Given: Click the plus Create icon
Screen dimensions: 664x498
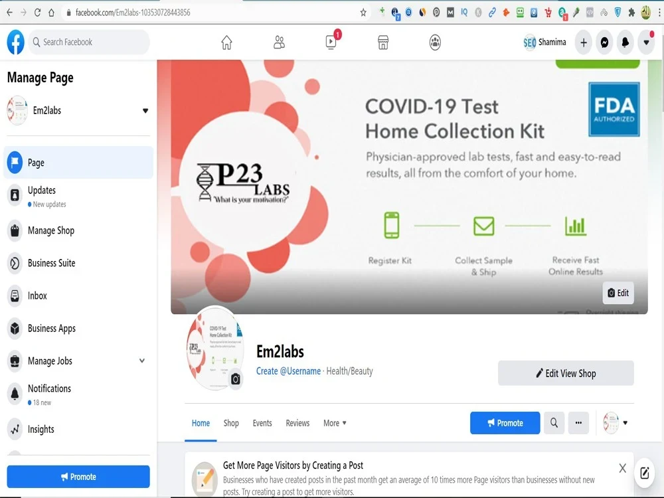Looking at the screenshot, I should 584,42.
